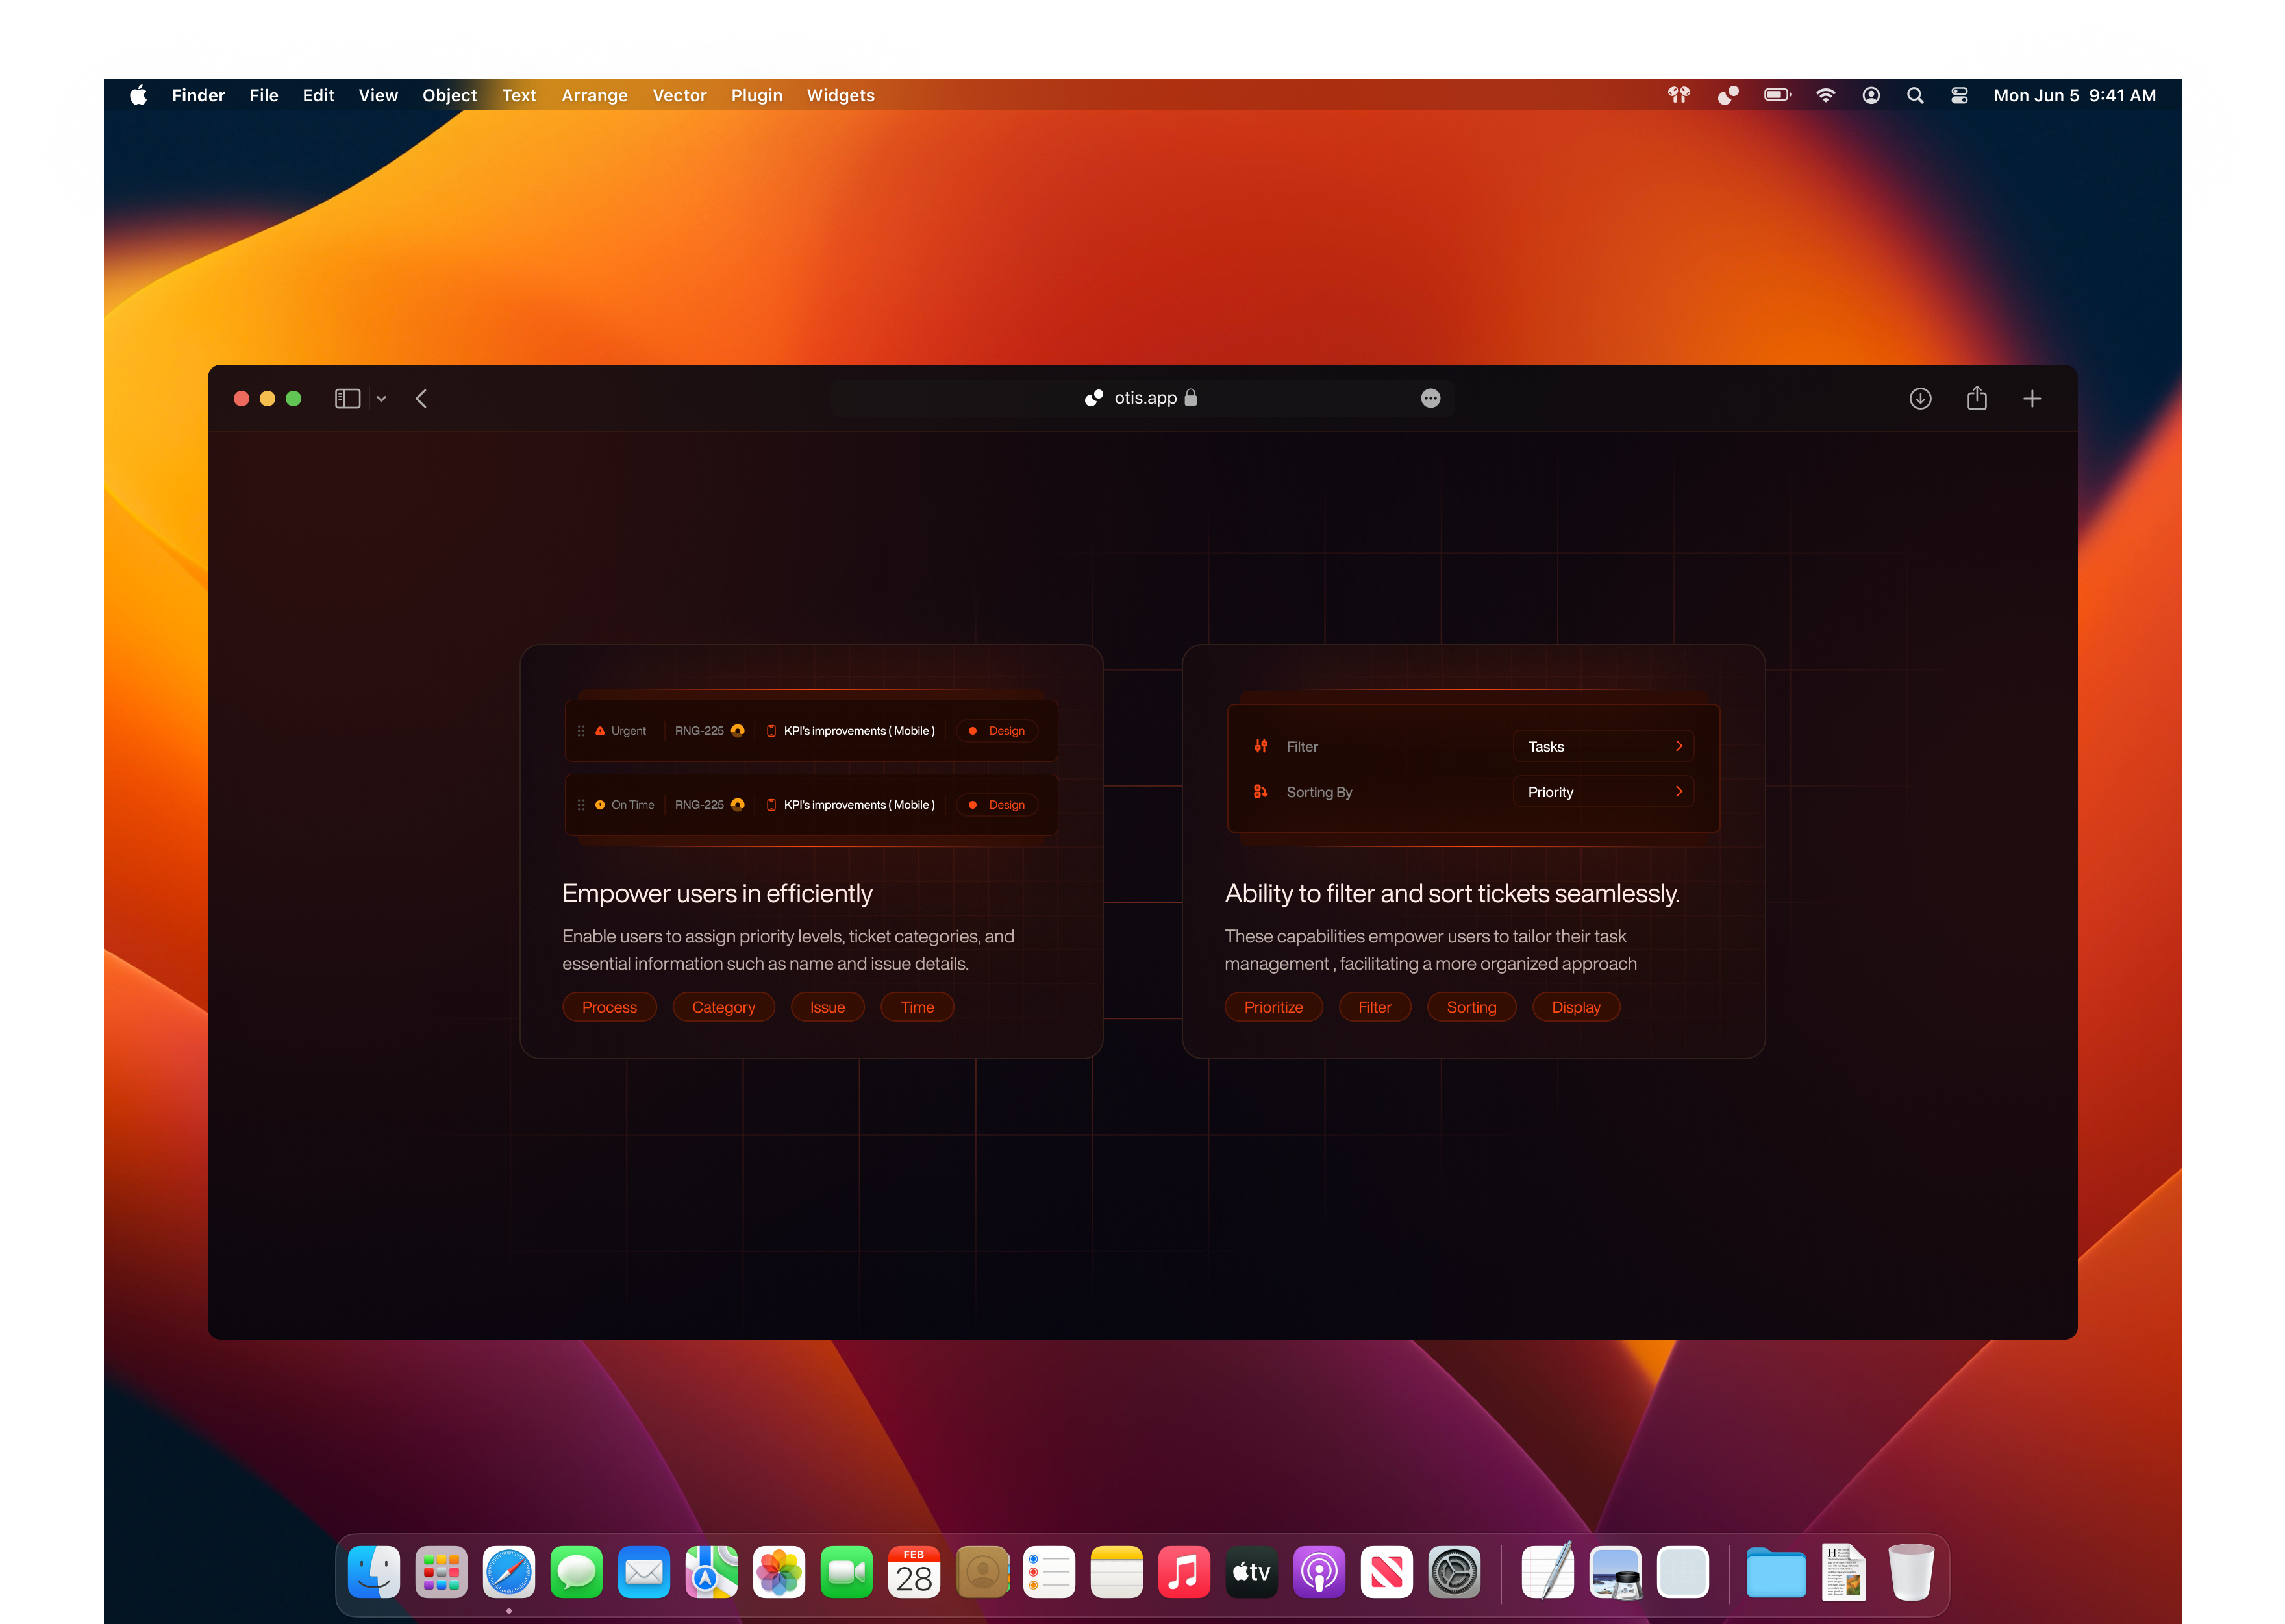Grab the drag handle of the On Time ticket
Image resolution: width=2285 pixels, height=1624 pixels.
coord(581,805)
